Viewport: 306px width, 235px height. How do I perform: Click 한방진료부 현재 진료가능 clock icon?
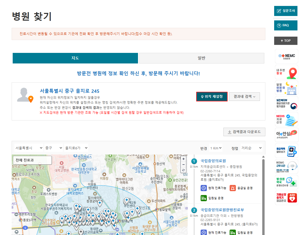tap(203, 232)
